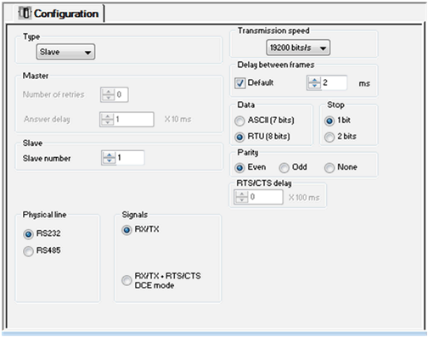
Task: Click the Configuration tab icon
Action: point(25,13)
